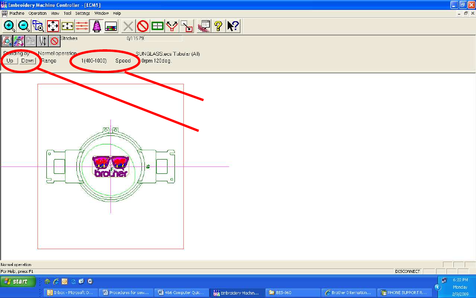Open the Window menu

pyautogui.click(x=102, y=13)
